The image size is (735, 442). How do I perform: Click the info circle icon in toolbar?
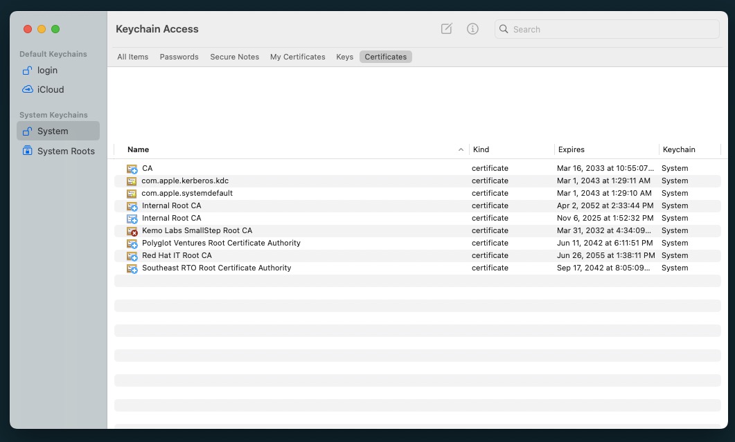click(x=472, y=29)
